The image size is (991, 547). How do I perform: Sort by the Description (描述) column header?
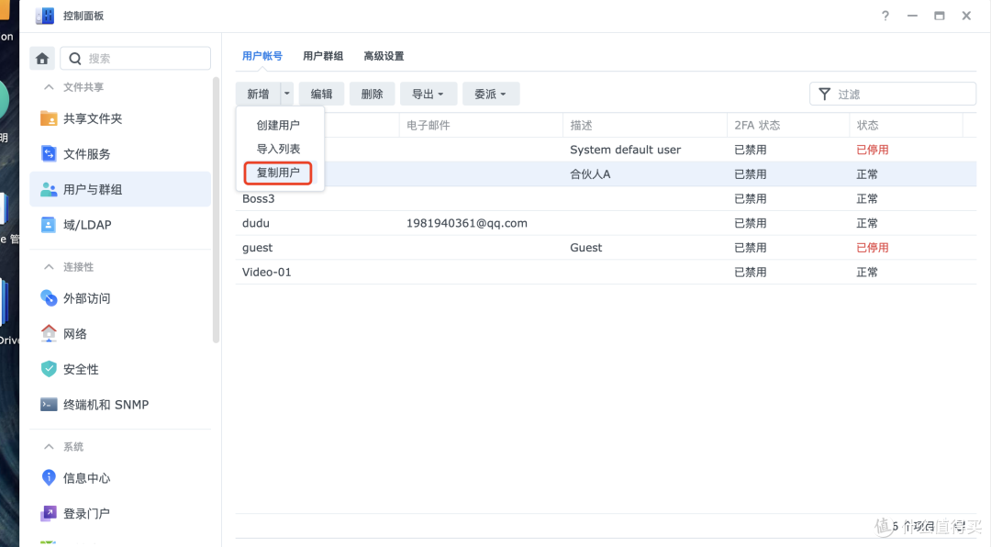pyautogui.click(x=645, y=125)
